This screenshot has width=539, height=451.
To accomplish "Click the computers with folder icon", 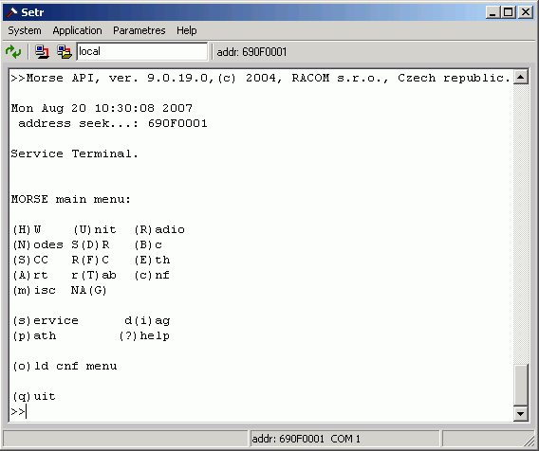I will pyautogui.click(x=65, y=51).
